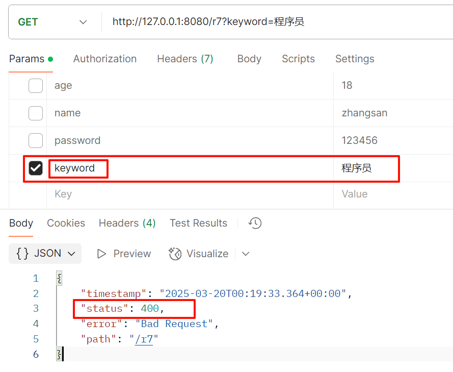Screen dimensions: 453x372
Task: Click the name key cell
Action: click(190, 113)
